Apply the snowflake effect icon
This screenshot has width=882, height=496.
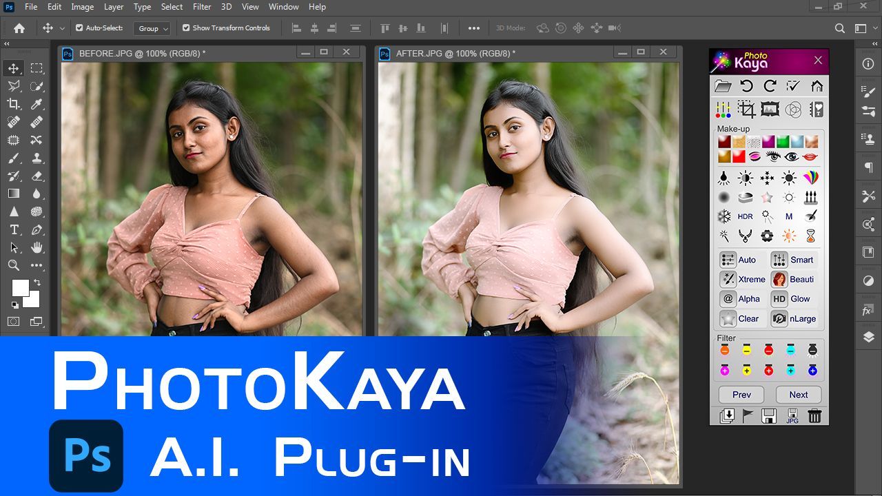724,216
